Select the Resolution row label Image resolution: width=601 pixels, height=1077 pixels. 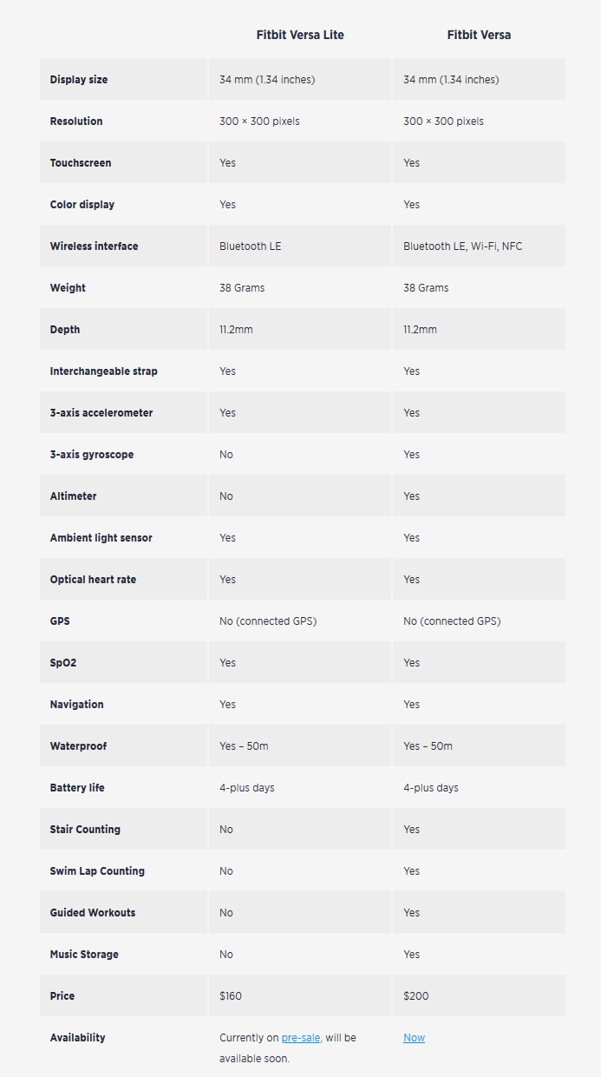coord(76,121)
